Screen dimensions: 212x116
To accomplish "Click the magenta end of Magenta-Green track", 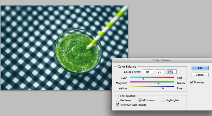I will coord(131,82).
